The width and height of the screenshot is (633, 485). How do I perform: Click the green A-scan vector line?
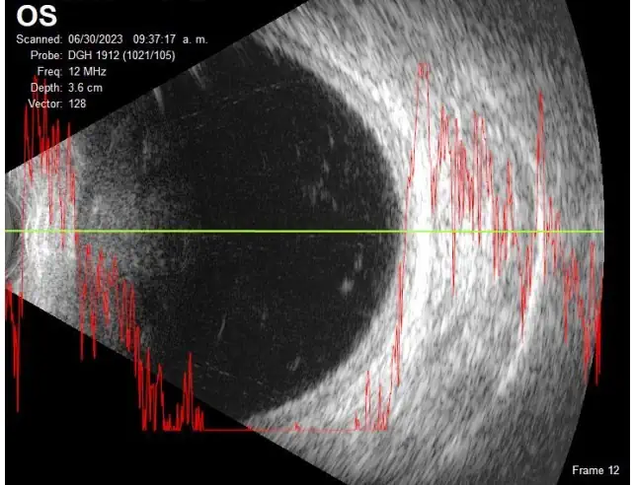304,232
